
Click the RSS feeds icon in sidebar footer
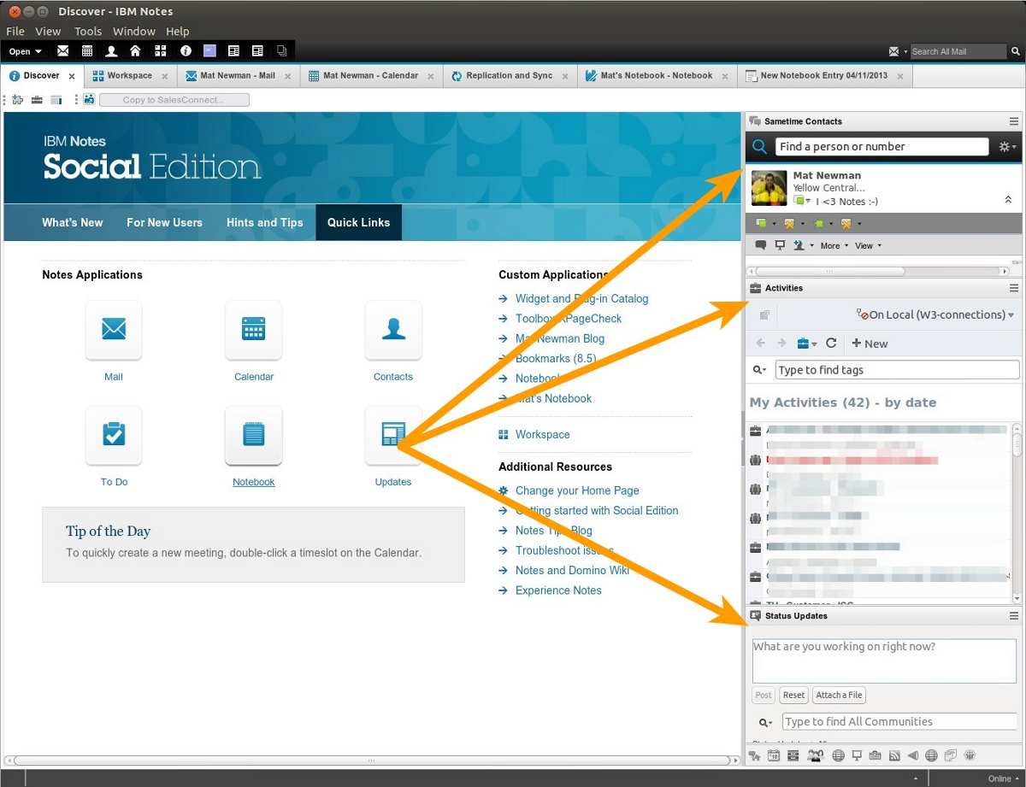894,755
